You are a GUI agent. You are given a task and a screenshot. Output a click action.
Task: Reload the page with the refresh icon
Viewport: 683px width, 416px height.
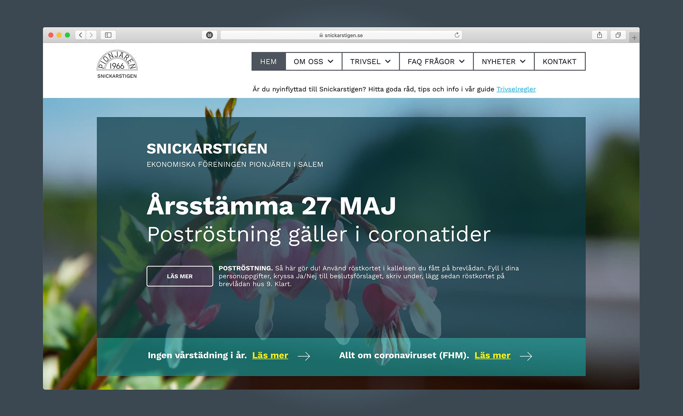click(457, 35)
